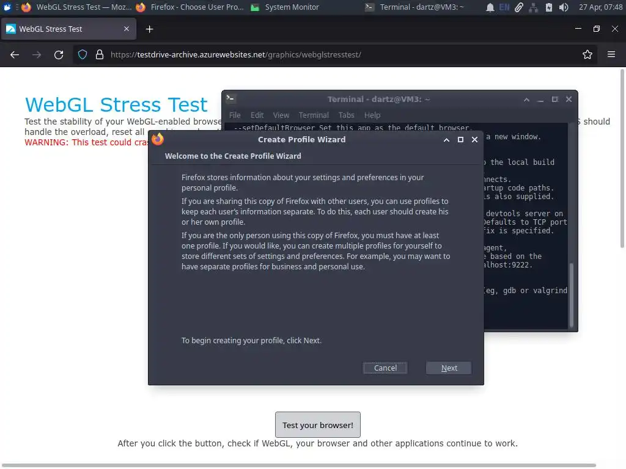Open the applications menu panel icon

coord(7,7)
